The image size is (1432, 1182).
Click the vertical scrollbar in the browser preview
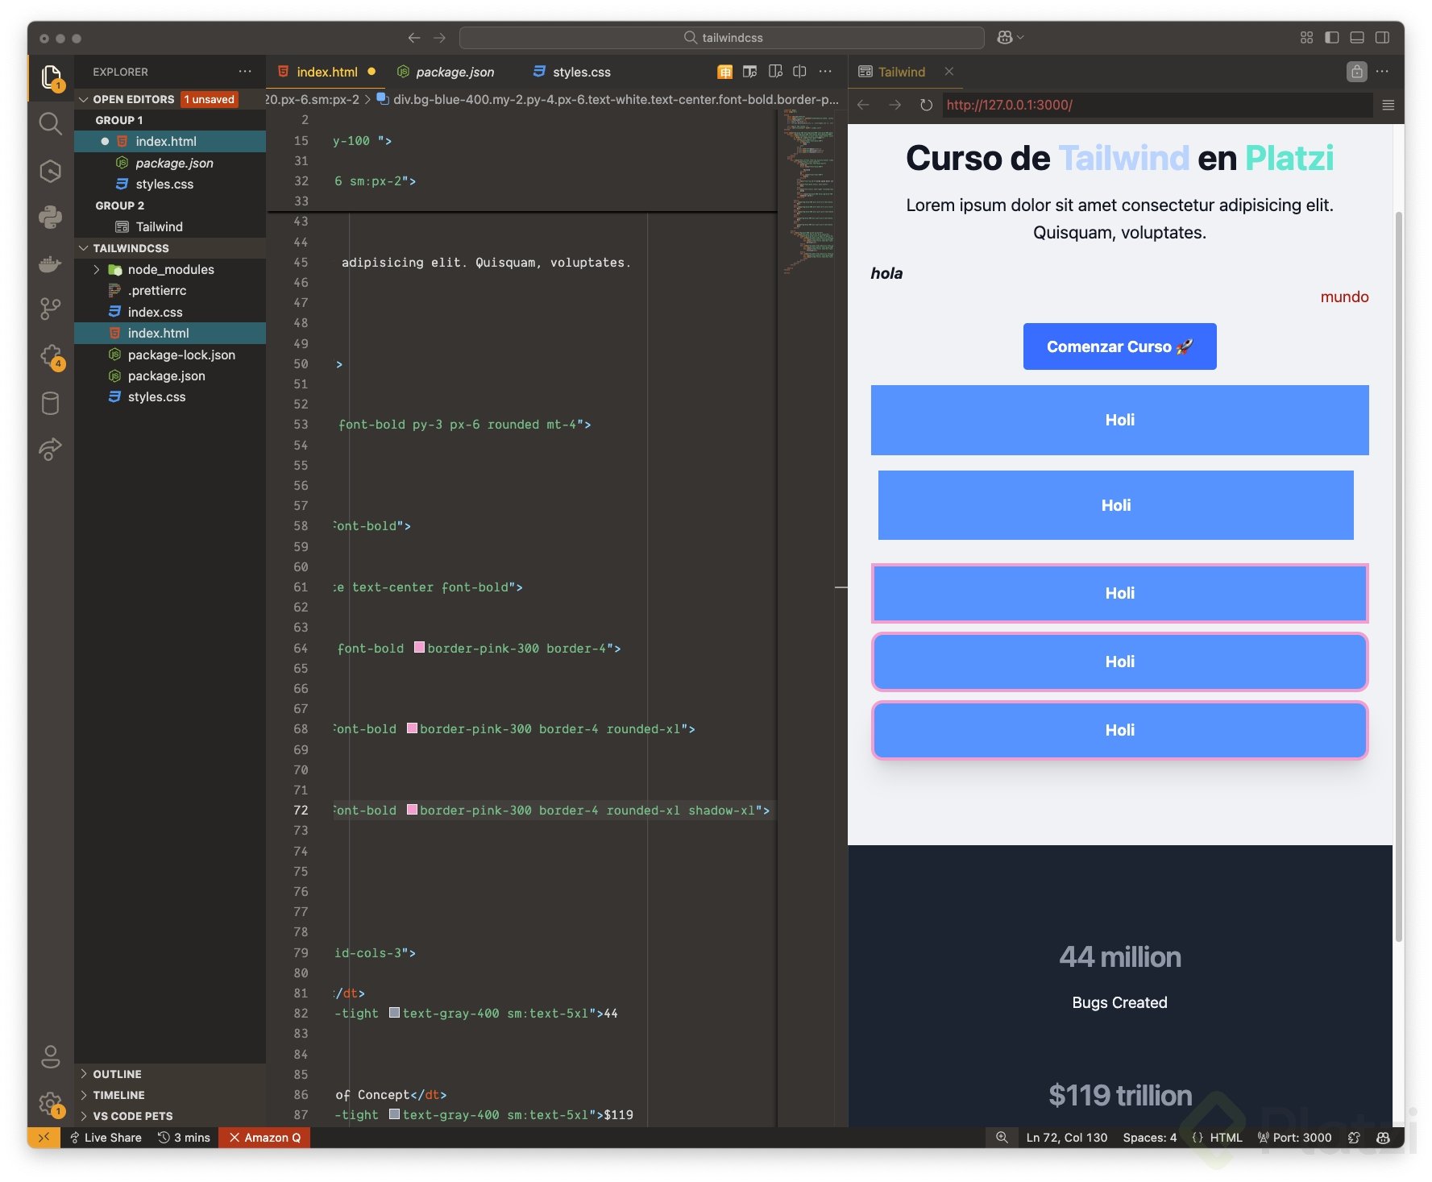tap(1399, 576)
